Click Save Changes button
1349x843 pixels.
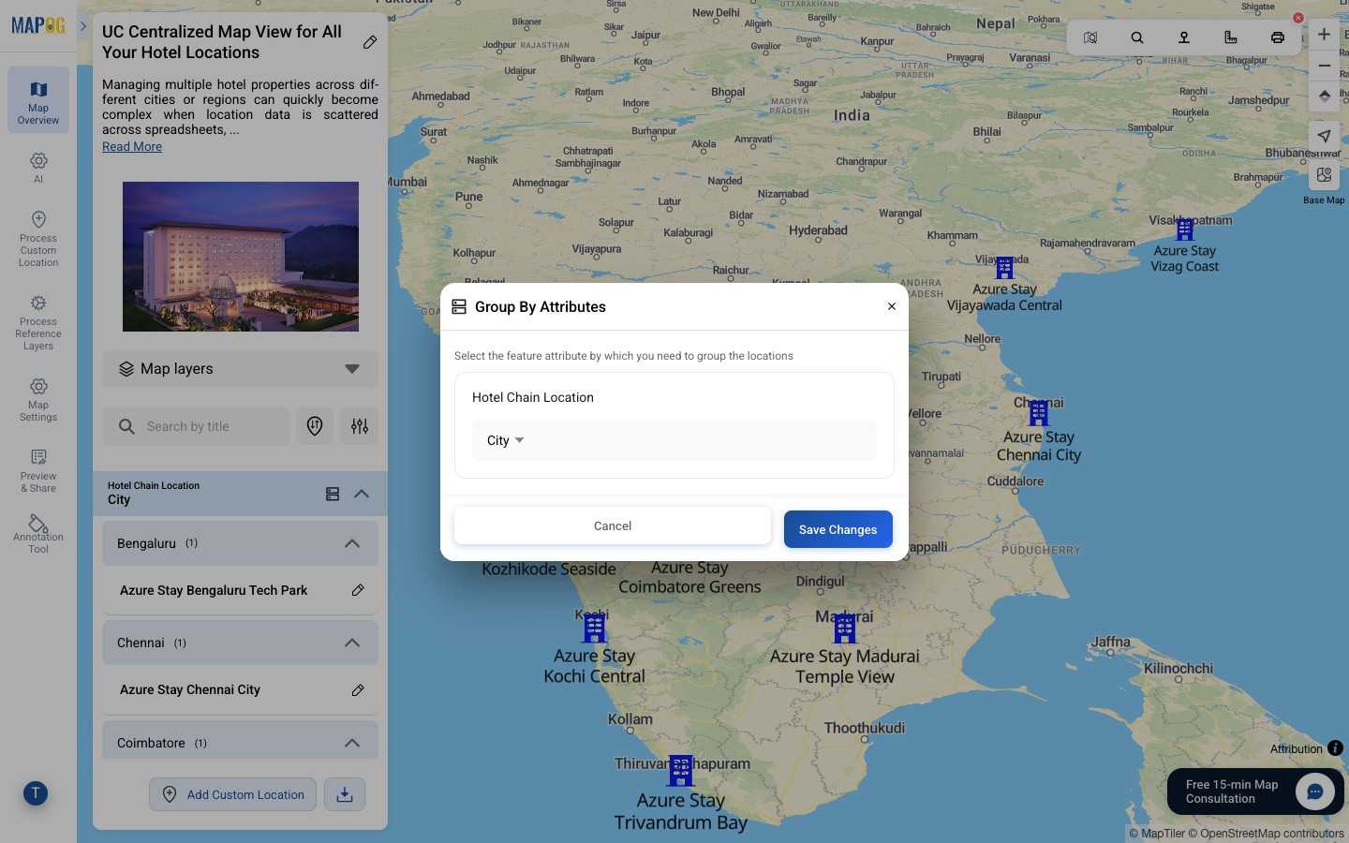pos(838,529)
